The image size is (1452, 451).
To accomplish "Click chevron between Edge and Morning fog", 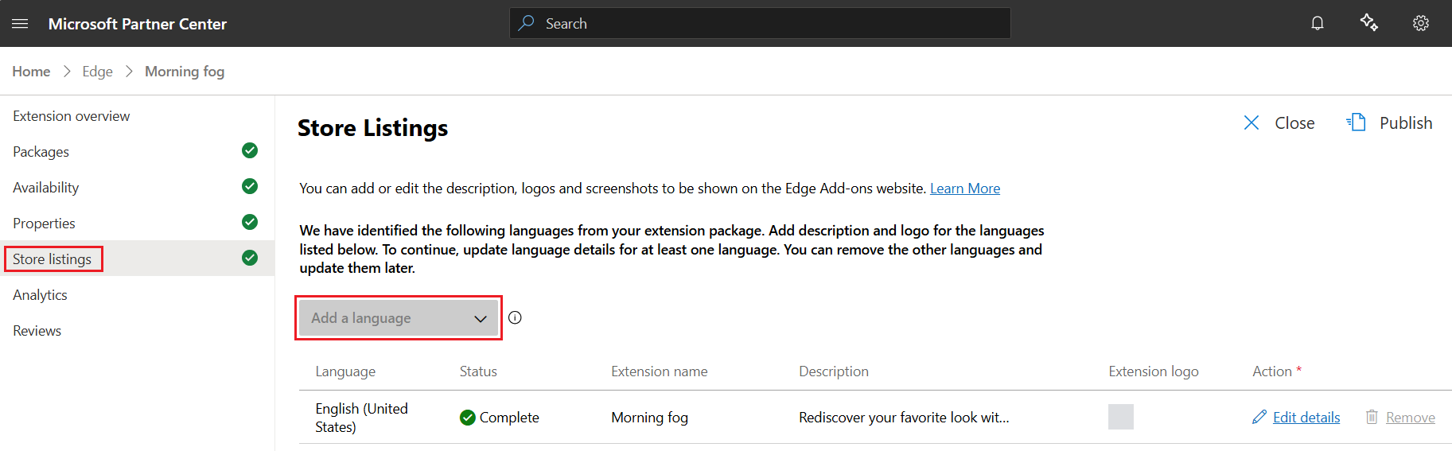I will 129,72.
